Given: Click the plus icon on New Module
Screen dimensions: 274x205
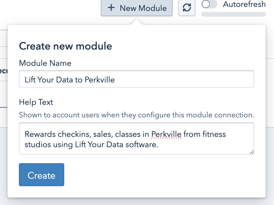Looking at the screenshot, I should click(111, 8).
